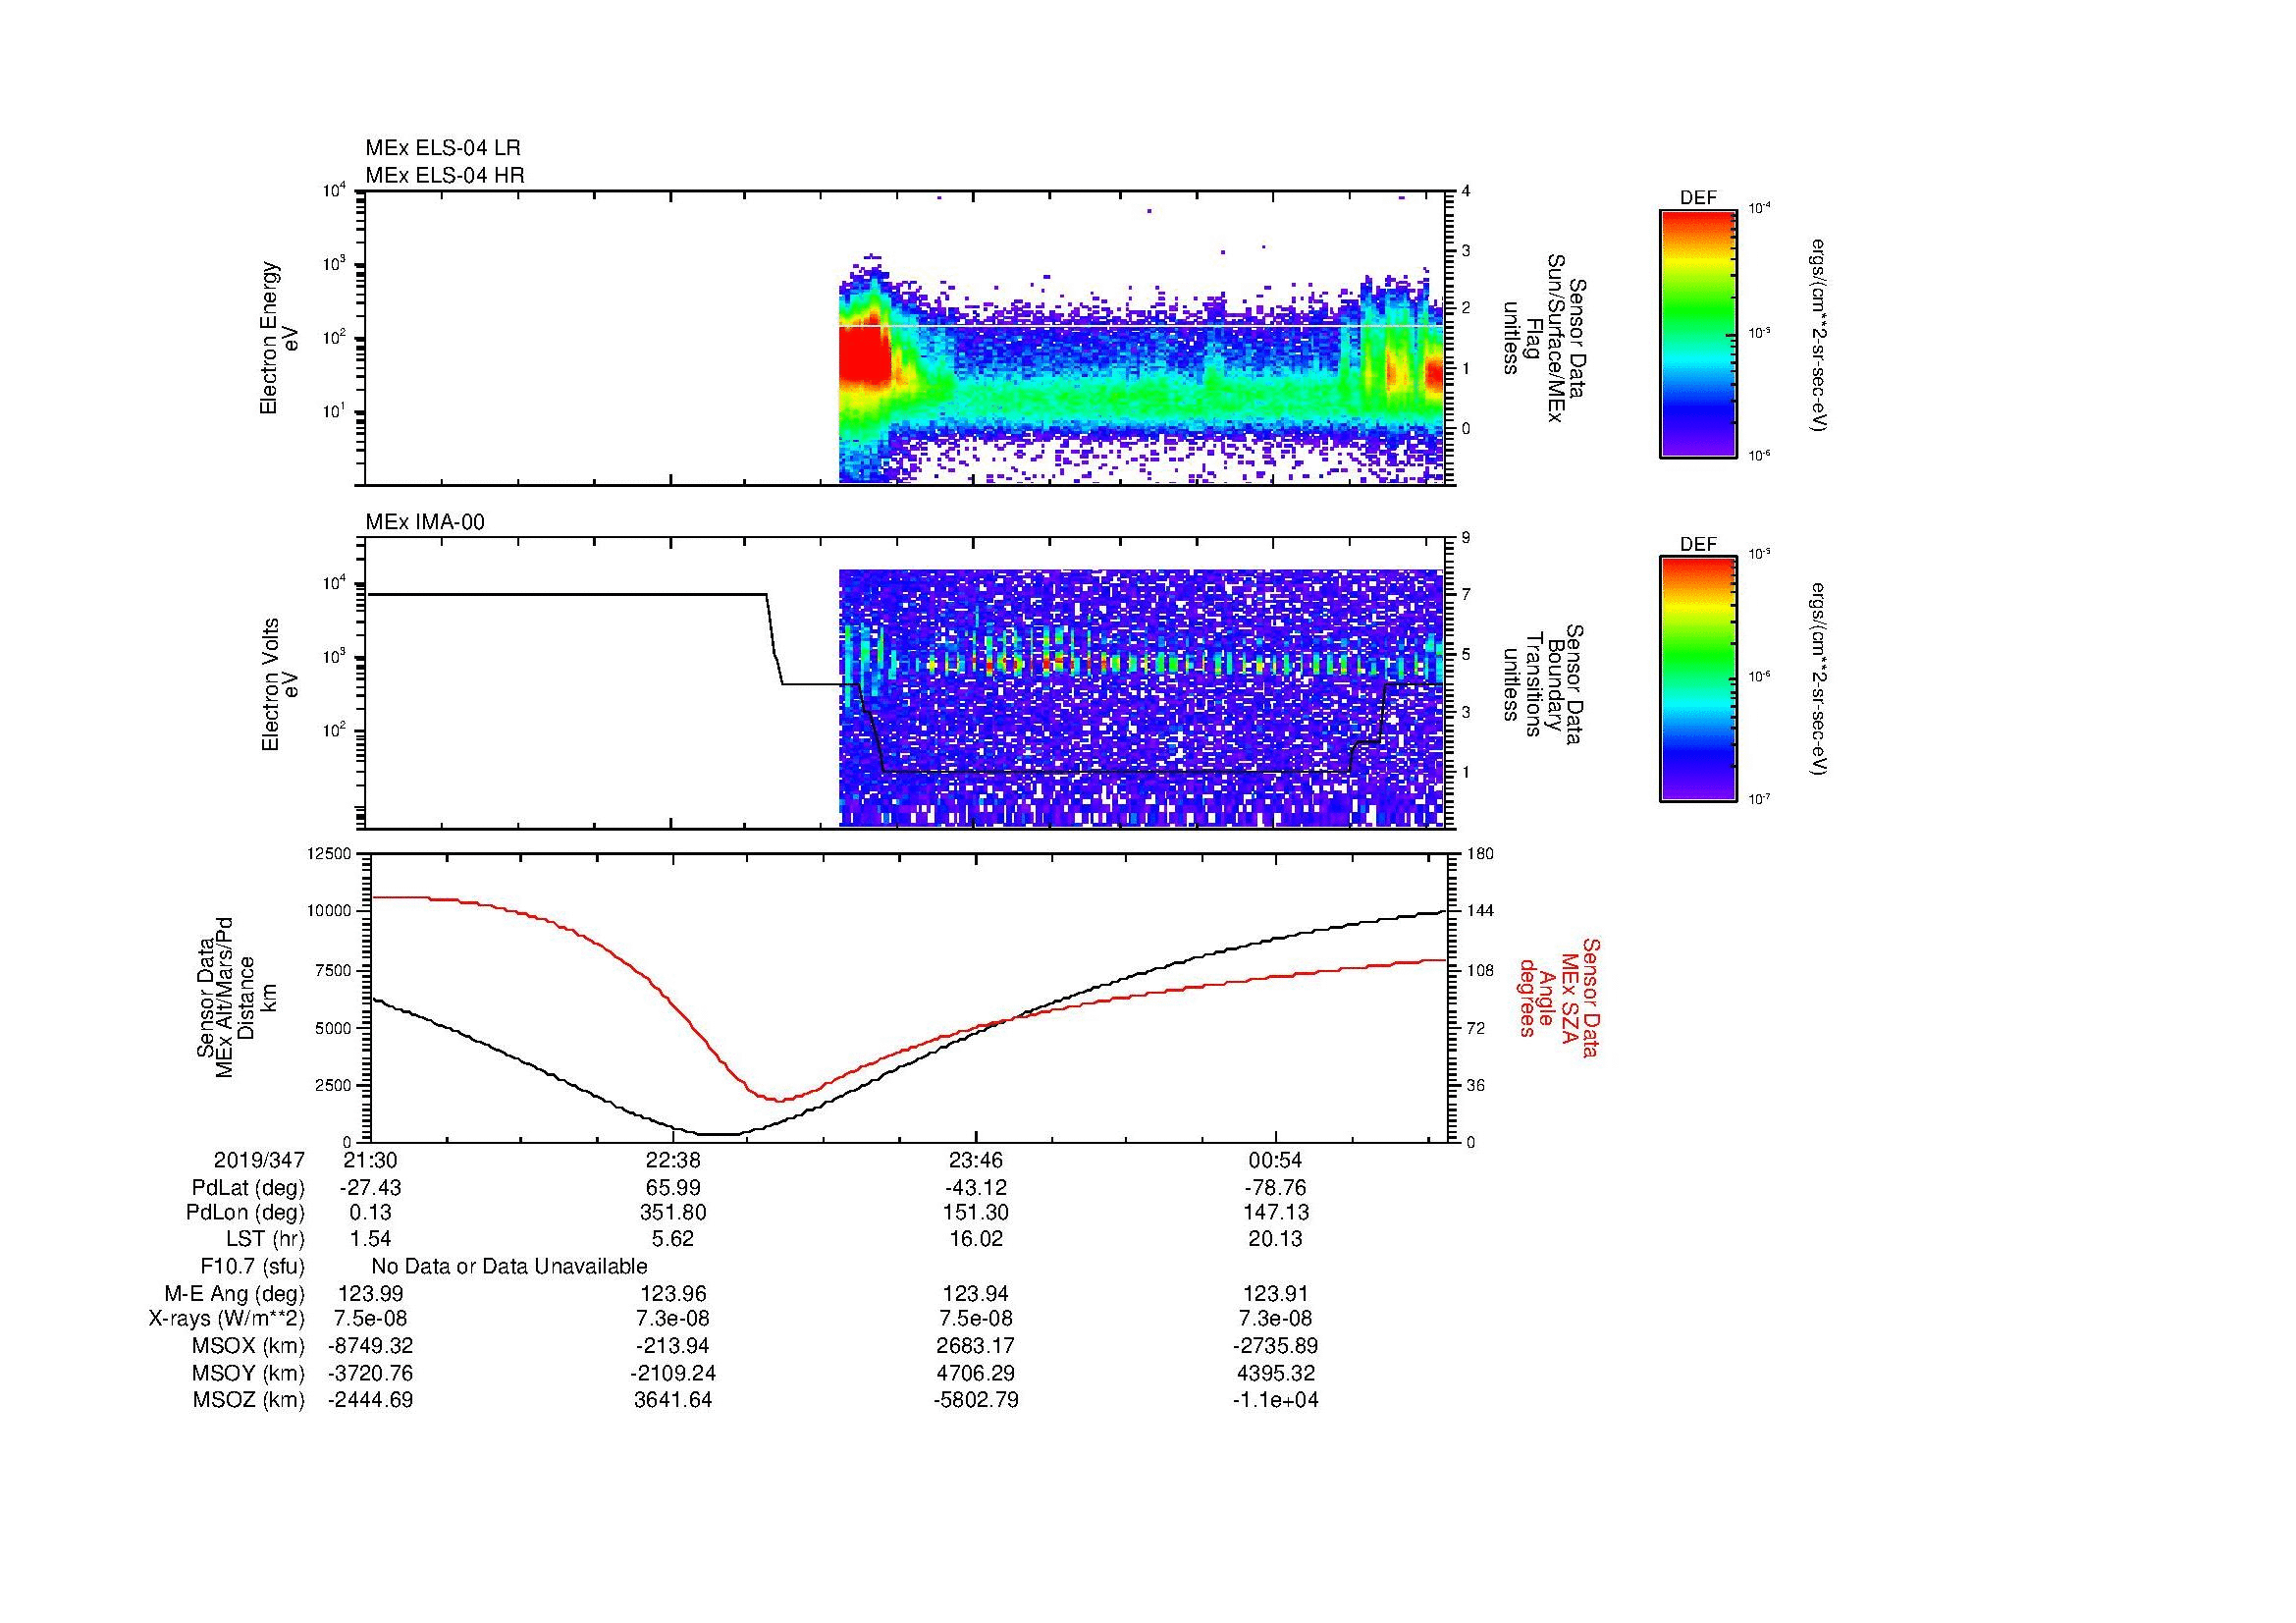Image resolution: width=2296 pixels, height=1623 pixels.
Task: Click the 'MSOZ (km)' row label
Action: [248, 1401]
